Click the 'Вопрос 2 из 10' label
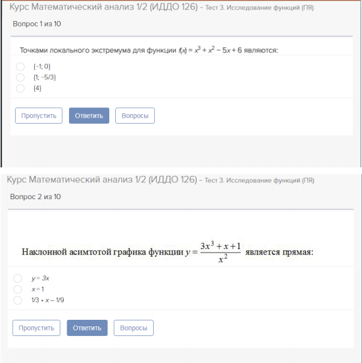The image size is (362, 363). pyautogui.click(x=35, y=197)
